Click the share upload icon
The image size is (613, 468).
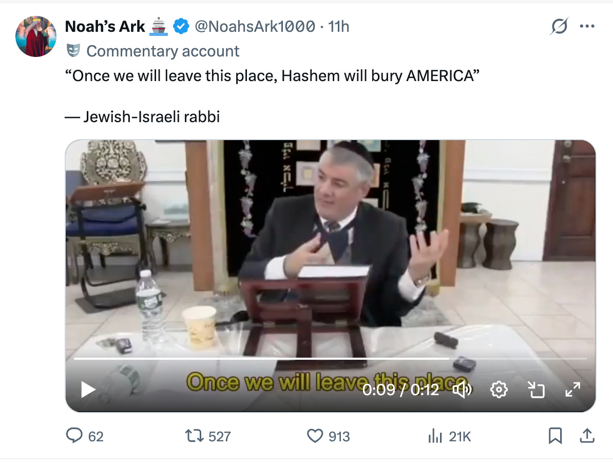[587, 436]
